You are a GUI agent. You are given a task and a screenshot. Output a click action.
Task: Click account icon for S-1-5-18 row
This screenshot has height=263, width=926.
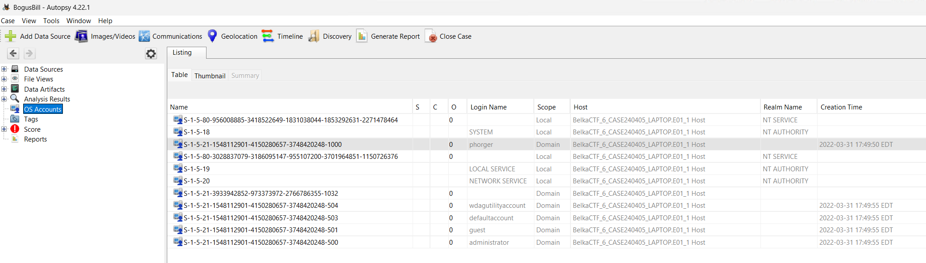pos(178,132)
